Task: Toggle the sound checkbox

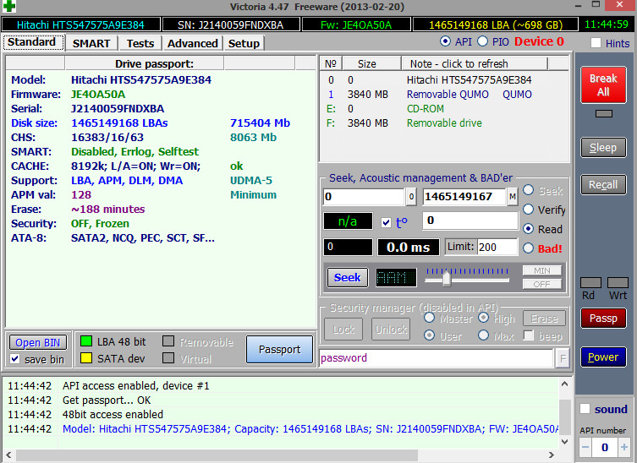Action: click(584, 409)
